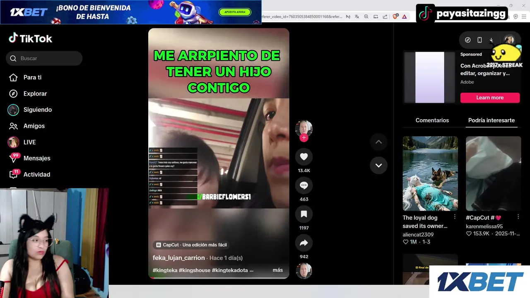Focus the Buscar search field
530x298 pixels.
pyautogui.click(x=44, y=58)
